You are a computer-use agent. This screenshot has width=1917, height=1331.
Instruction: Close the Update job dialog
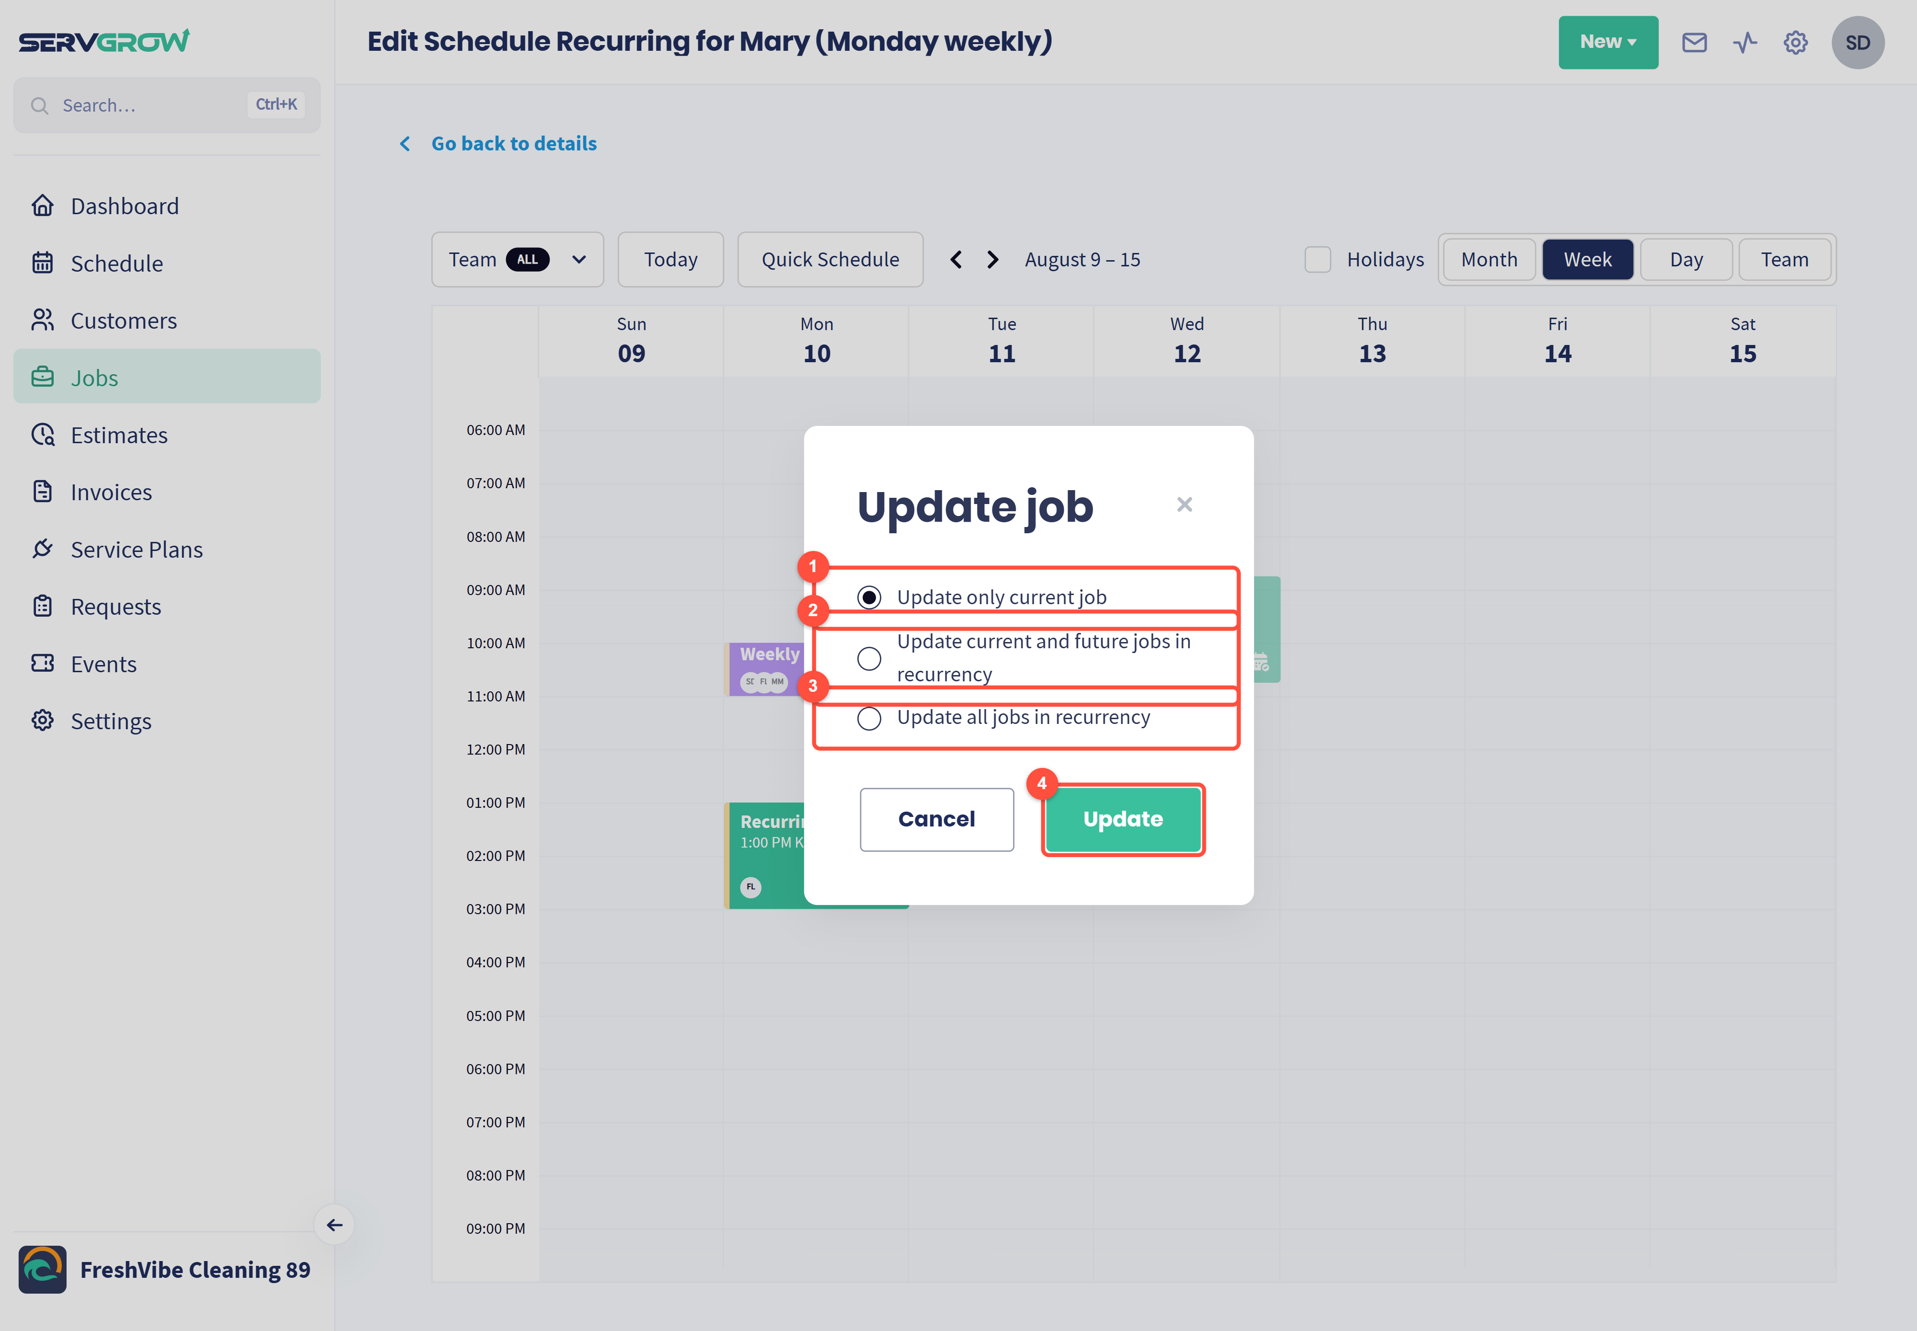pyautogui.click(x=1184, y=505)
